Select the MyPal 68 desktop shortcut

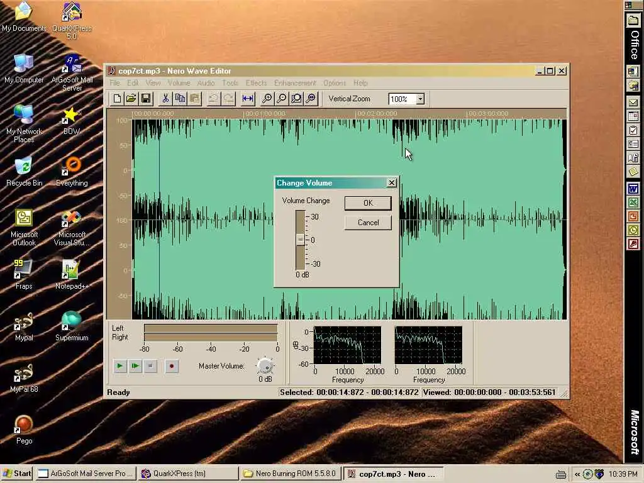24,378
